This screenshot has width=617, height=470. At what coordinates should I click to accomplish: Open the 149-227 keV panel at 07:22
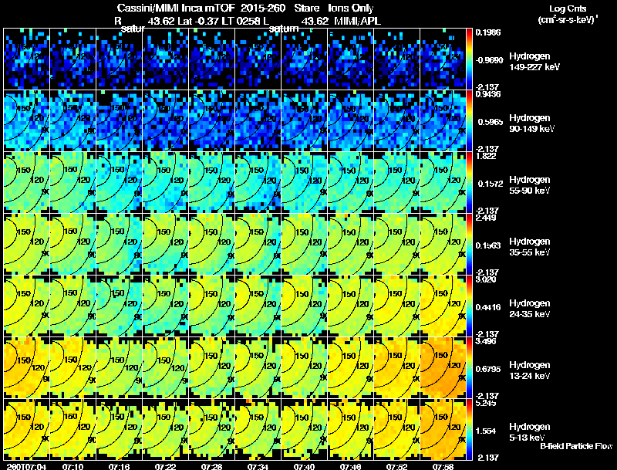point(165,59)
